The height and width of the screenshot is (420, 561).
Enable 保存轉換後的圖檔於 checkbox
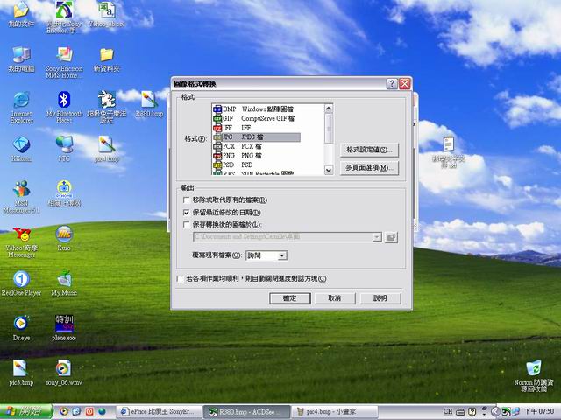tap(187, 225)
